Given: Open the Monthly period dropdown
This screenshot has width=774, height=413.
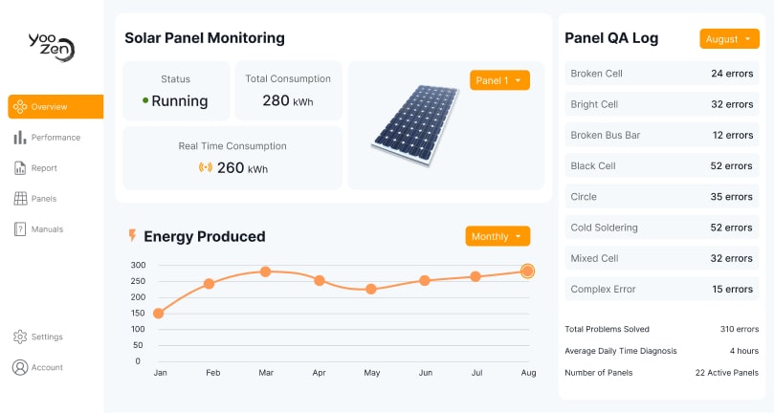Looking at the screenshot, I should pyautogui.click(x=498, y=236).
